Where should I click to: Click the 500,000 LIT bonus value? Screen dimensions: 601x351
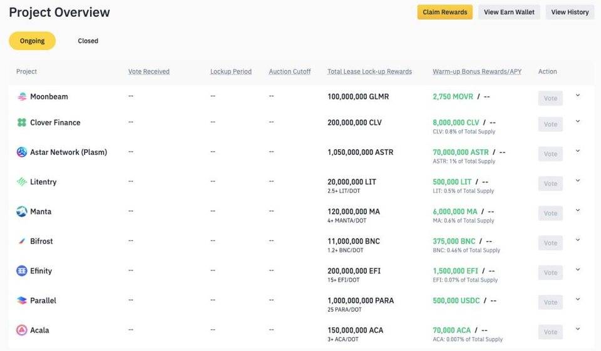(x=452, y=182)
